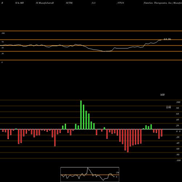Click the 60 label on MR axis
The height and width of the screenshot is (182, 182).
click(178, 114)
